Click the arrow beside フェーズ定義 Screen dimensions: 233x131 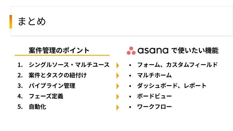tap(118, 97)
